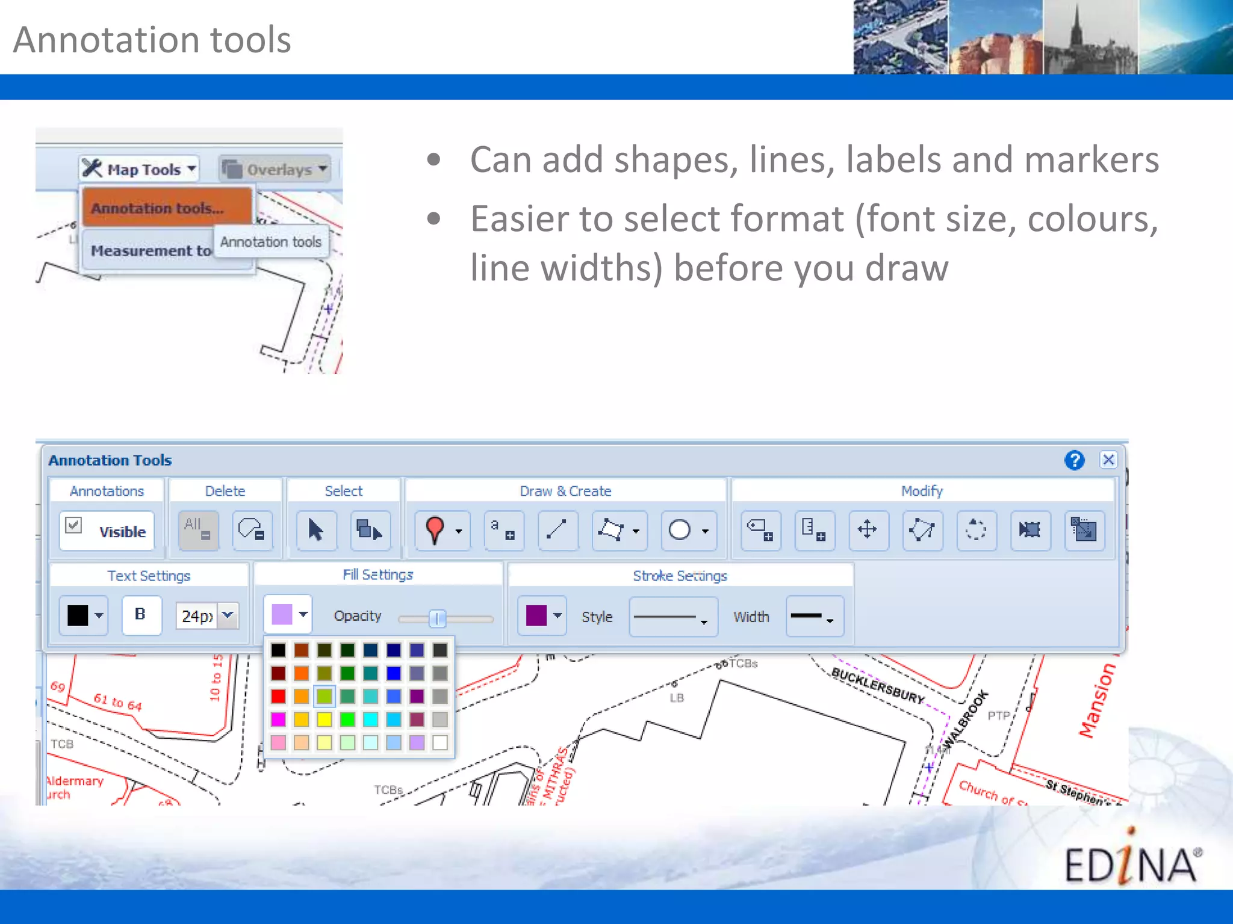Select the rotate annotation tool
Screen dimensions: 1233x924
pos(976,530)
